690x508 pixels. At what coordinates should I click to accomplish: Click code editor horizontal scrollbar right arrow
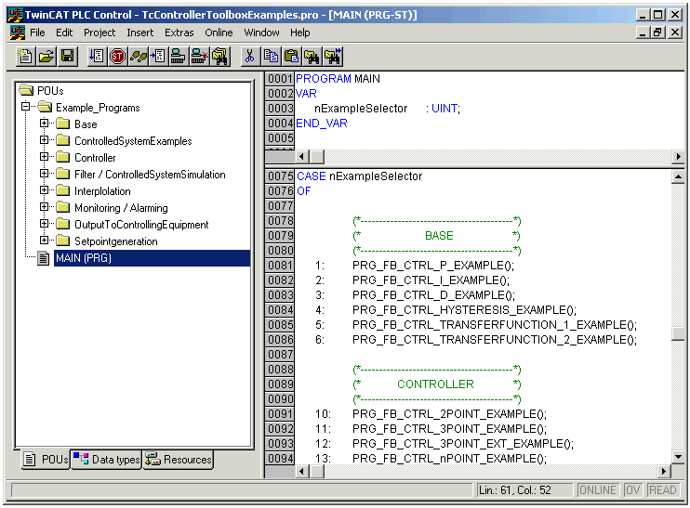click(664, 472)
